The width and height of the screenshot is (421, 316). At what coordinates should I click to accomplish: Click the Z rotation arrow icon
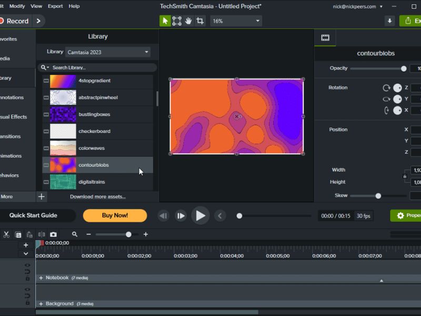(386, 88)
